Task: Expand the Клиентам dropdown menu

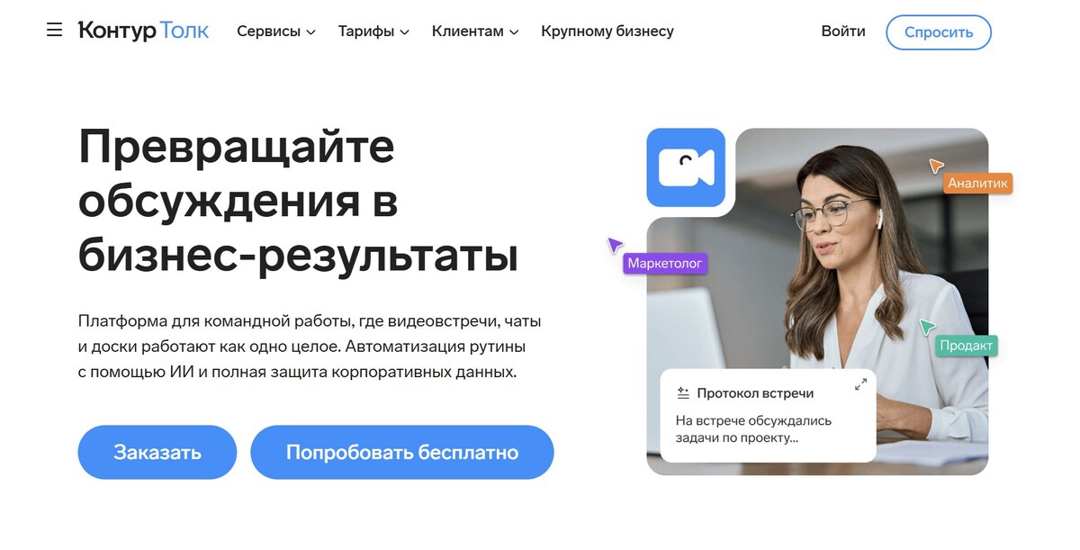Action: pos(475,32)
